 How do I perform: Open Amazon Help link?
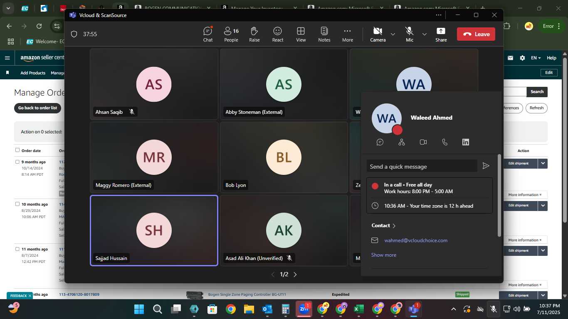[x=551, y=58]
